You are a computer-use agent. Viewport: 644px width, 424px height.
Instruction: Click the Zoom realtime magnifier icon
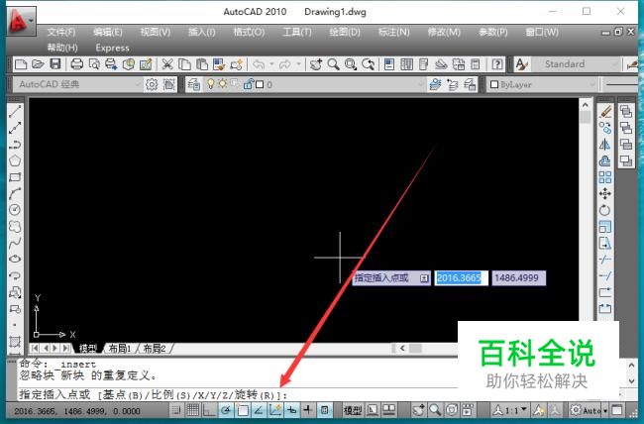pos(333,64)
